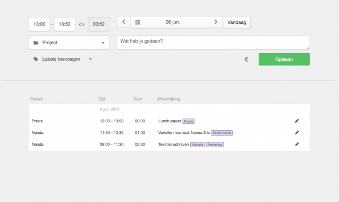Click Nanda in the 09:00 - 11:30 row
Viewport: 340px width, 202px height.
[38, 144]
